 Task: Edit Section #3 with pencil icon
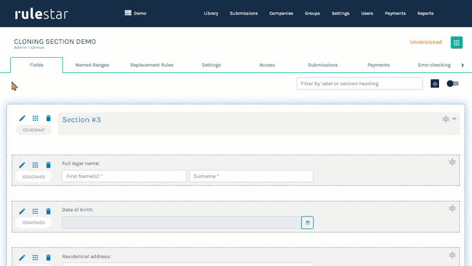(22, 118)
